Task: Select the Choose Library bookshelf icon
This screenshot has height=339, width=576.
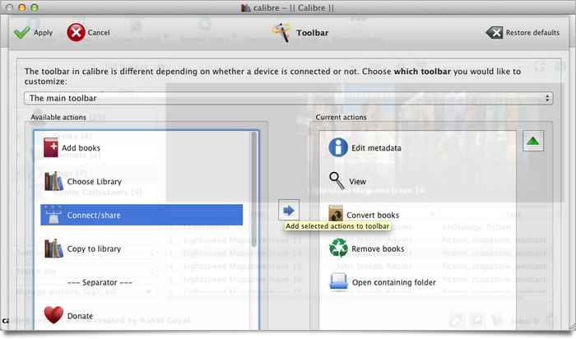Action: pyautogui.click(x=53, y=182)
